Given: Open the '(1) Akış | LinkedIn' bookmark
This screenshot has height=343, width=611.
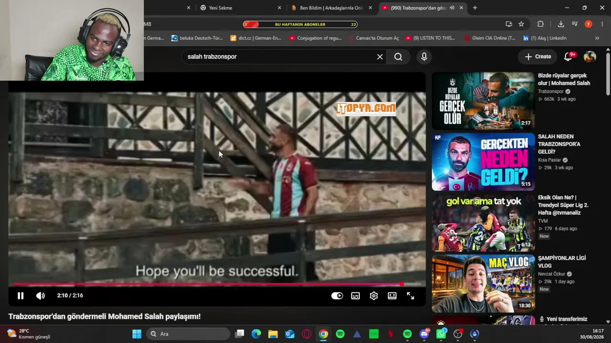Looking at the screenshot, I should pyautogui.click(x=545, y=38).
